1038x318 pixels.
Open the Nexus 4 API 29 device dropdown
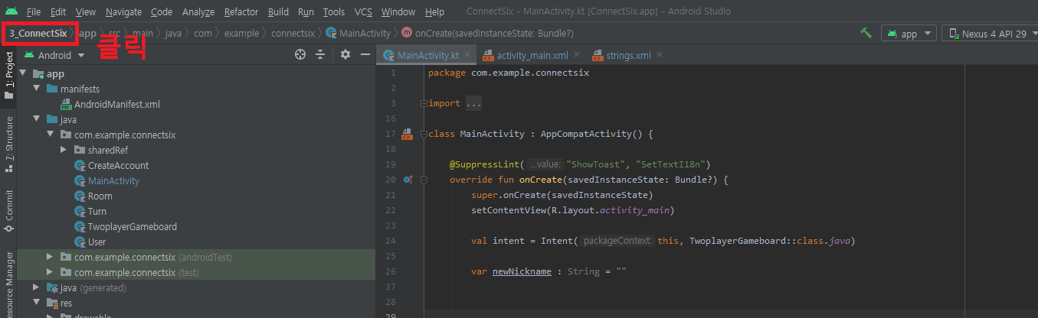click(x=991, y=34)
